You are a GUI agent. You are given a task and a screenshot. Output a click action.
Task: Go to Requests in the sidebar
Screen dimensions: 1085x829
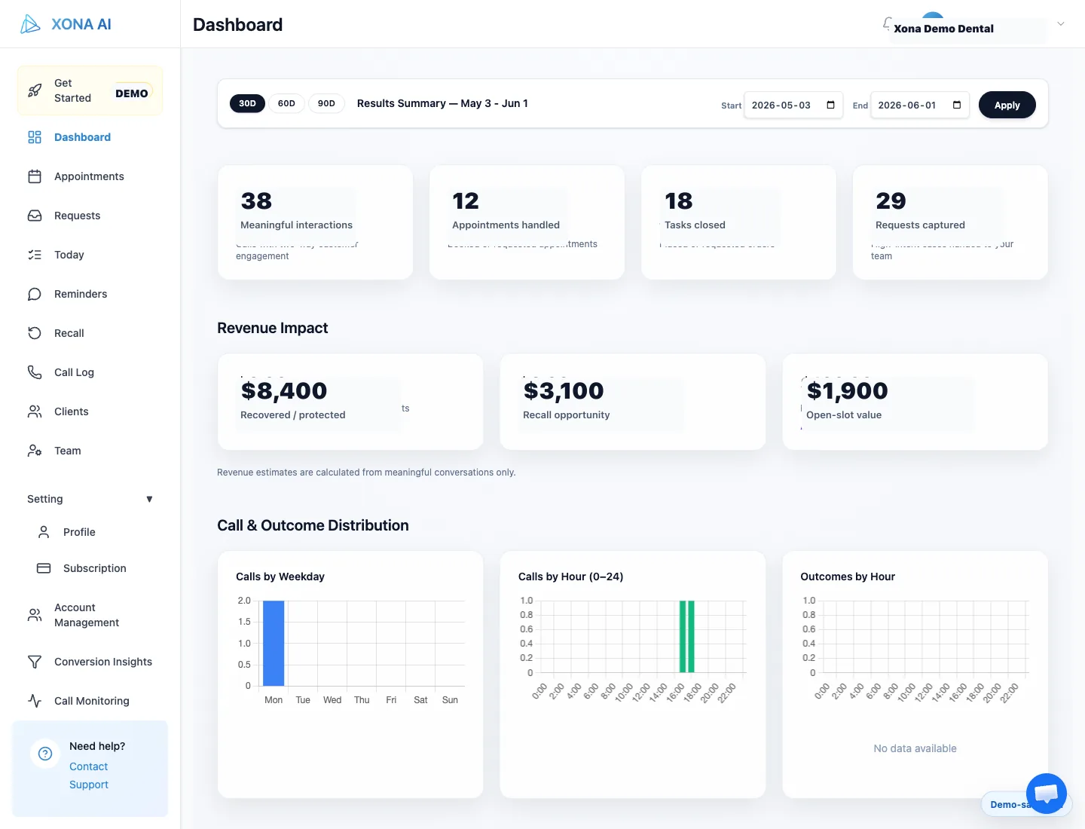click(x=90, y=216)
